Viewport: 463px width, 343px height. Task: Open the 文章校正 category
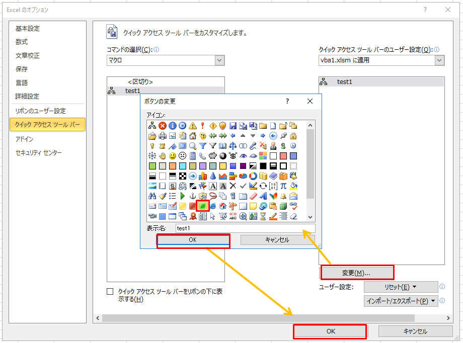[x=28, y=55]
